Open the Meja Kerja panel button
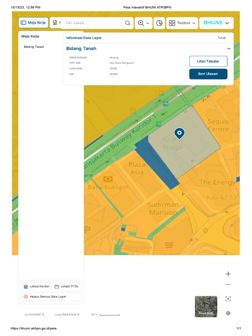The width and height of the screenshot is (252, 336). click(x=33, y=23)
